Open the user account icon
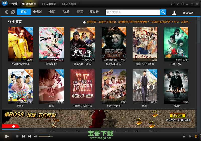The height and width of the screenshot is (141, 201). [174, 13]
